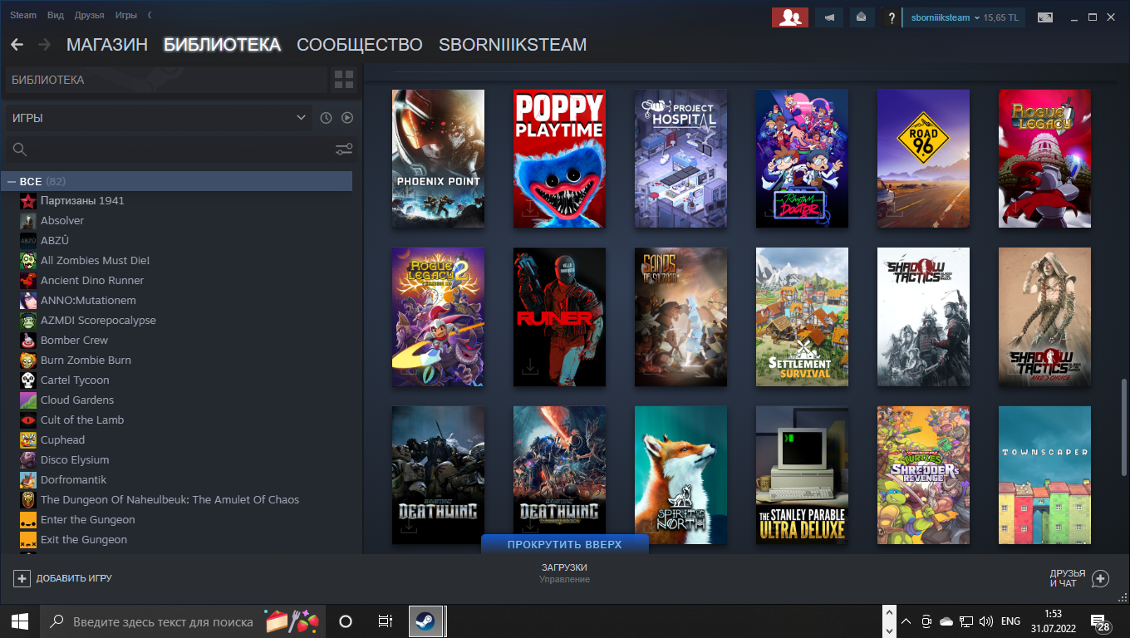Viewport: 1130px width, 638px height.
Task: Click the plus icon to add game
Action: pyautogui.click(x=22, y=578)
